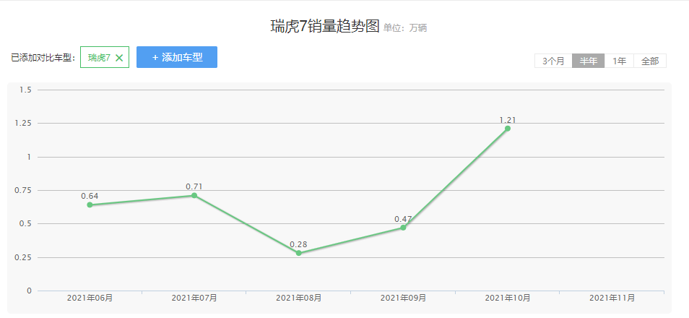Image resolution: width=689 pixels, height=318 pixels.
Task: Click the 1.5 y-axis value
Action: pyautogui.click(x=26, y=90)
